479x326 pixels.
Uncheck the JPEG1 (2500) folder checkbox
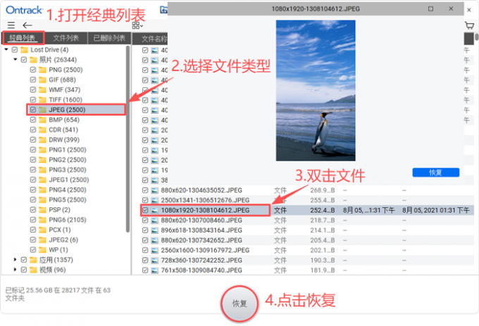(33, 180)
